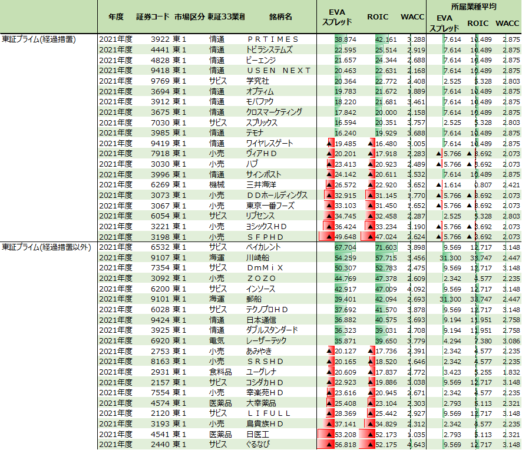Select the 電気 industry cell for レーザーテック
522x450 pixels.
tap(216, 340)
